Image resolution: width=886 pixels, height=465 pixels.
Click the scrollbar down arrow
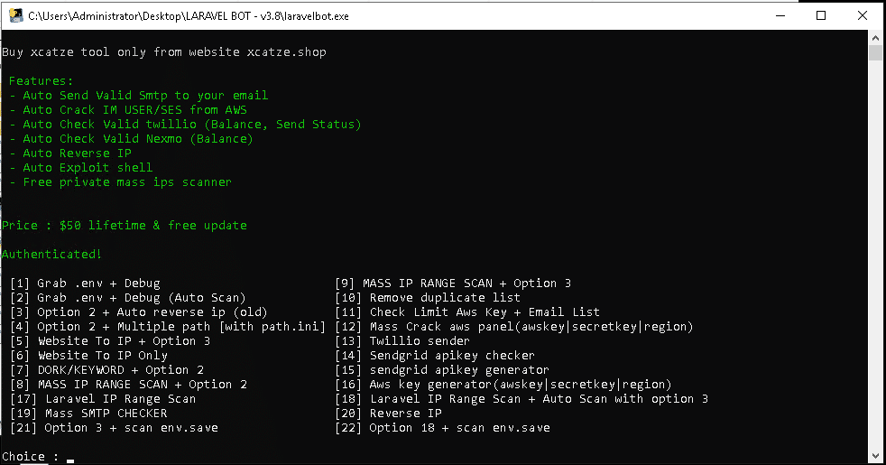coord(875,457)
